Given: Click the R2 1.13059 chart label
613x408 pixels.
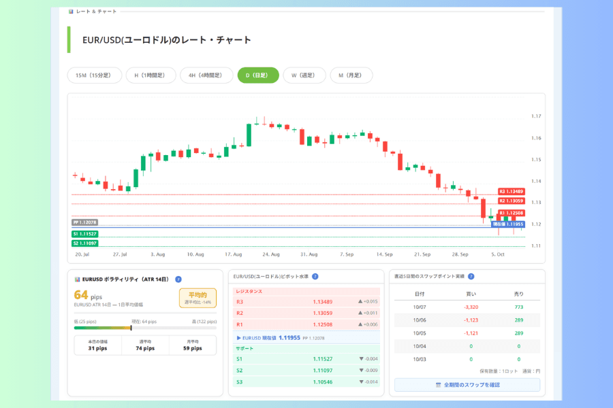Looking at the screenshot, I should tap(512, 201).
